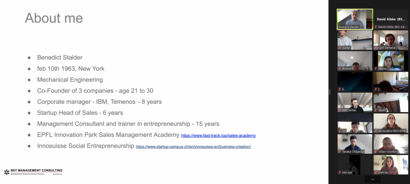Screen dimensions: 410x184
Task: Click Victor Ivochkin's muted mic icon
Action: (x=376, y=152)
